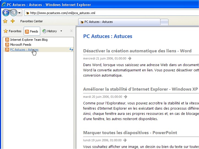Screen dimensions: 199x149
Task: Click the date text lundi 19 juin 2006
Action: pyautogui.click(x=102, y=140)
